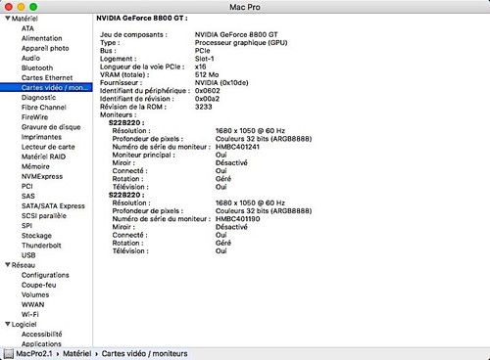Select SCSI parallèle entry
The image size is (490, 360).
[44, 216]
